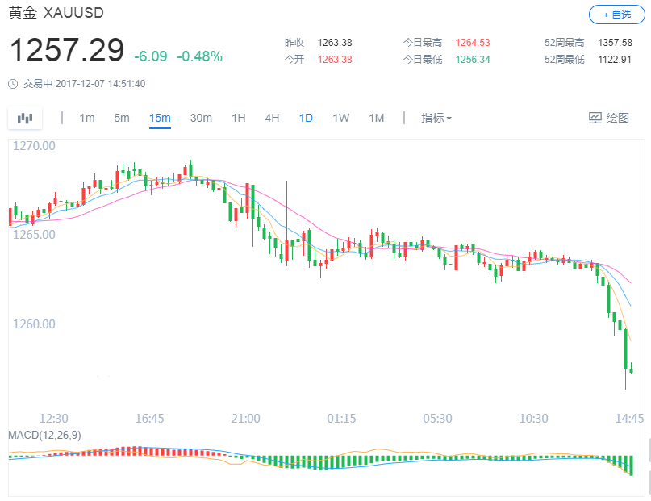Pick the highlighted 1D period

pos(306,118)
